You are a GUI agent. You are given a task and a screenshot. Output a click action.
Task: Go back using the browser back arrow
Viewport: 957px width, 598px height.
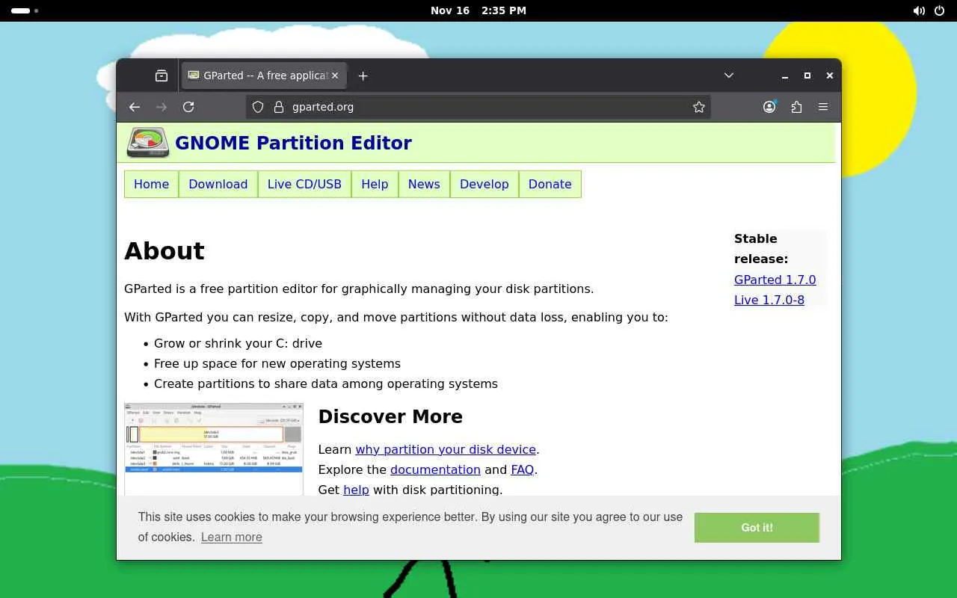coord(135,107)
